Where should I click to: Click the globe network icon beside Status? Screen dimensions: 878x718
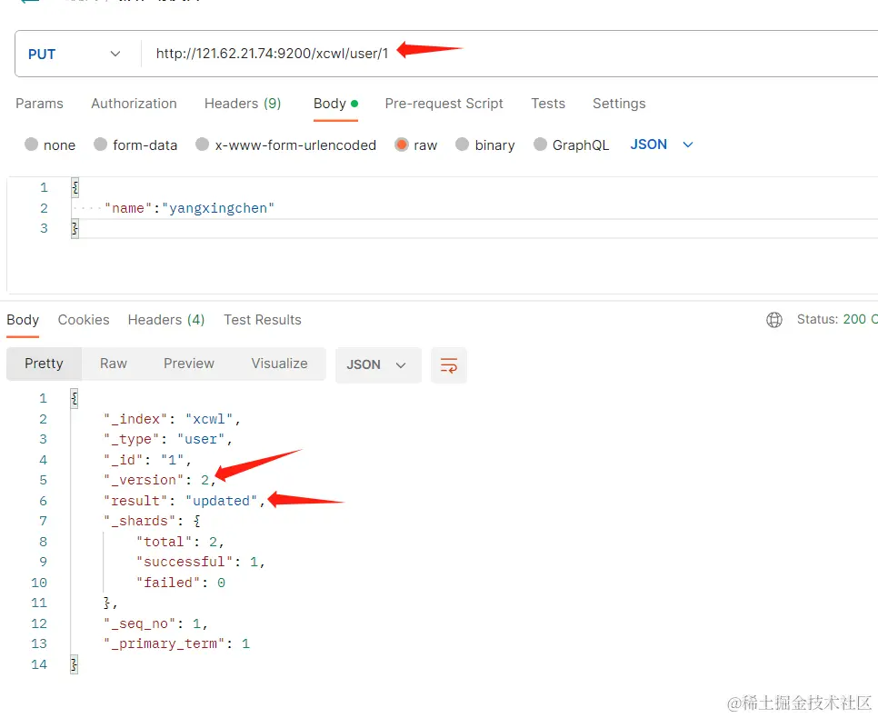point(774,320)
